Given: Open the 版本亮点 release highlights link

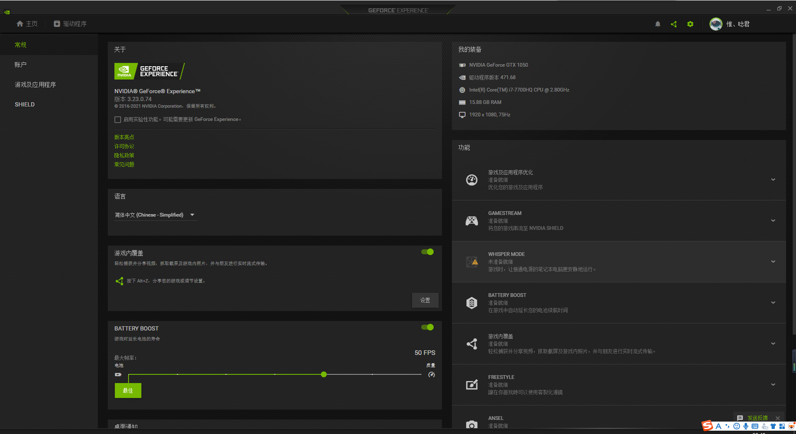Looking at the screenshot, I should 124,137.
